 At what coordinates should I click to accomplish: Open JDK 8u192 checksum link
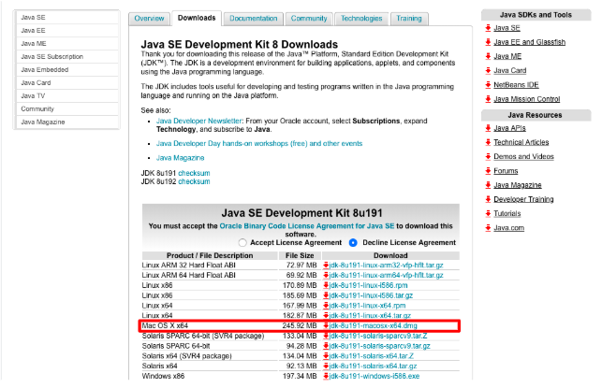[194, 181]
